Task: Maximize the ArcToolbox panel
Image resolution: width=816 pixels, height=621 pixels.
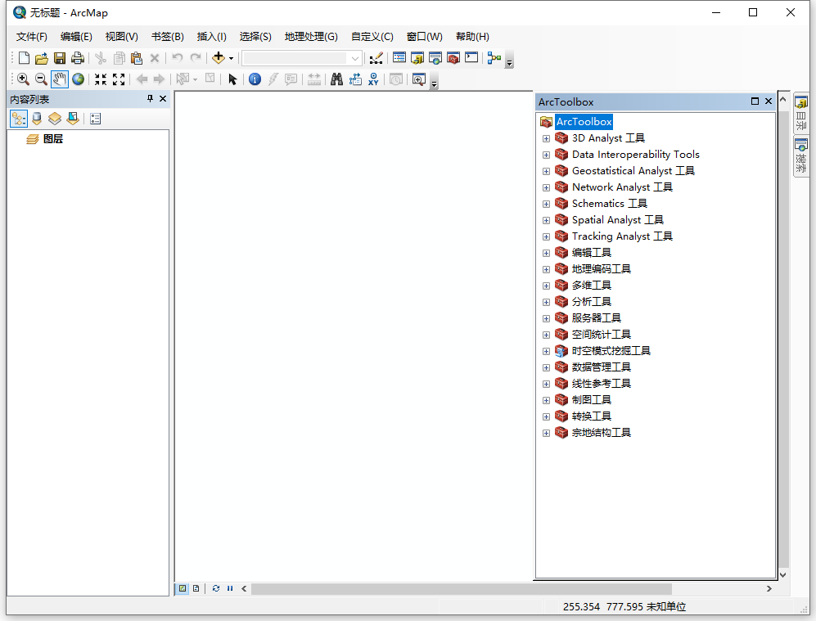Action: [755, 101]
